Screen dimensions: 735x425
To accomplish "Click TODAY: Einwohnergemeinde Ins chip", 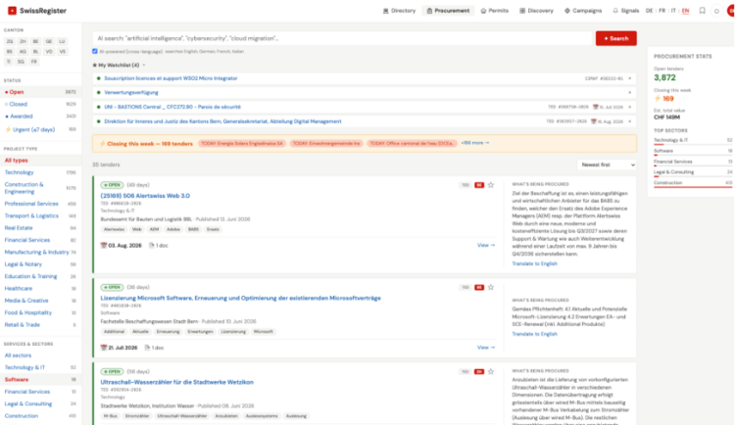I will click(x=326, y=143).
